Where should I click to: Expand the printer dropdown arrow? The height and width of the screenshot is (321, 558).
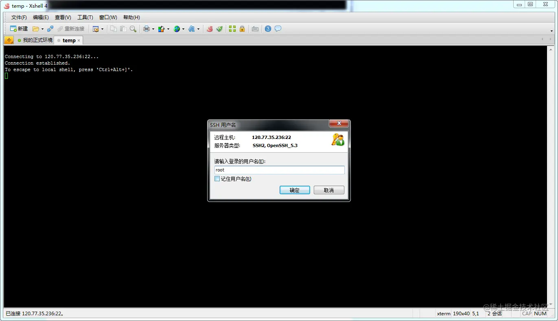(x=153, y=29)
